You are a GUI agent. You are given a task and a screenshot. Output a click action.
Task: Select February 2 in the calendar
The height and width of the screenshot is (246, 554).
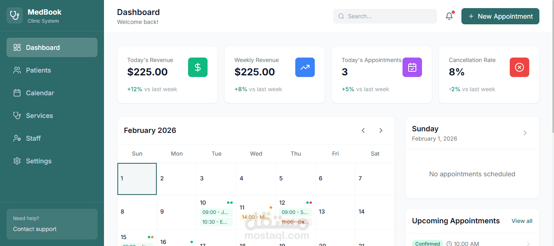point(177,179)
